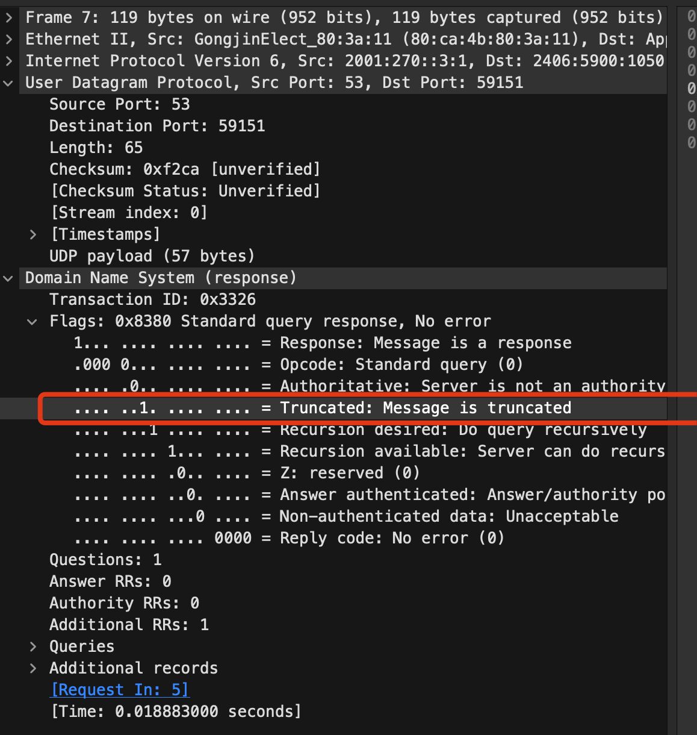Expand the Queries section
This screenshot has height=735, width=697.
pos(33,646)
